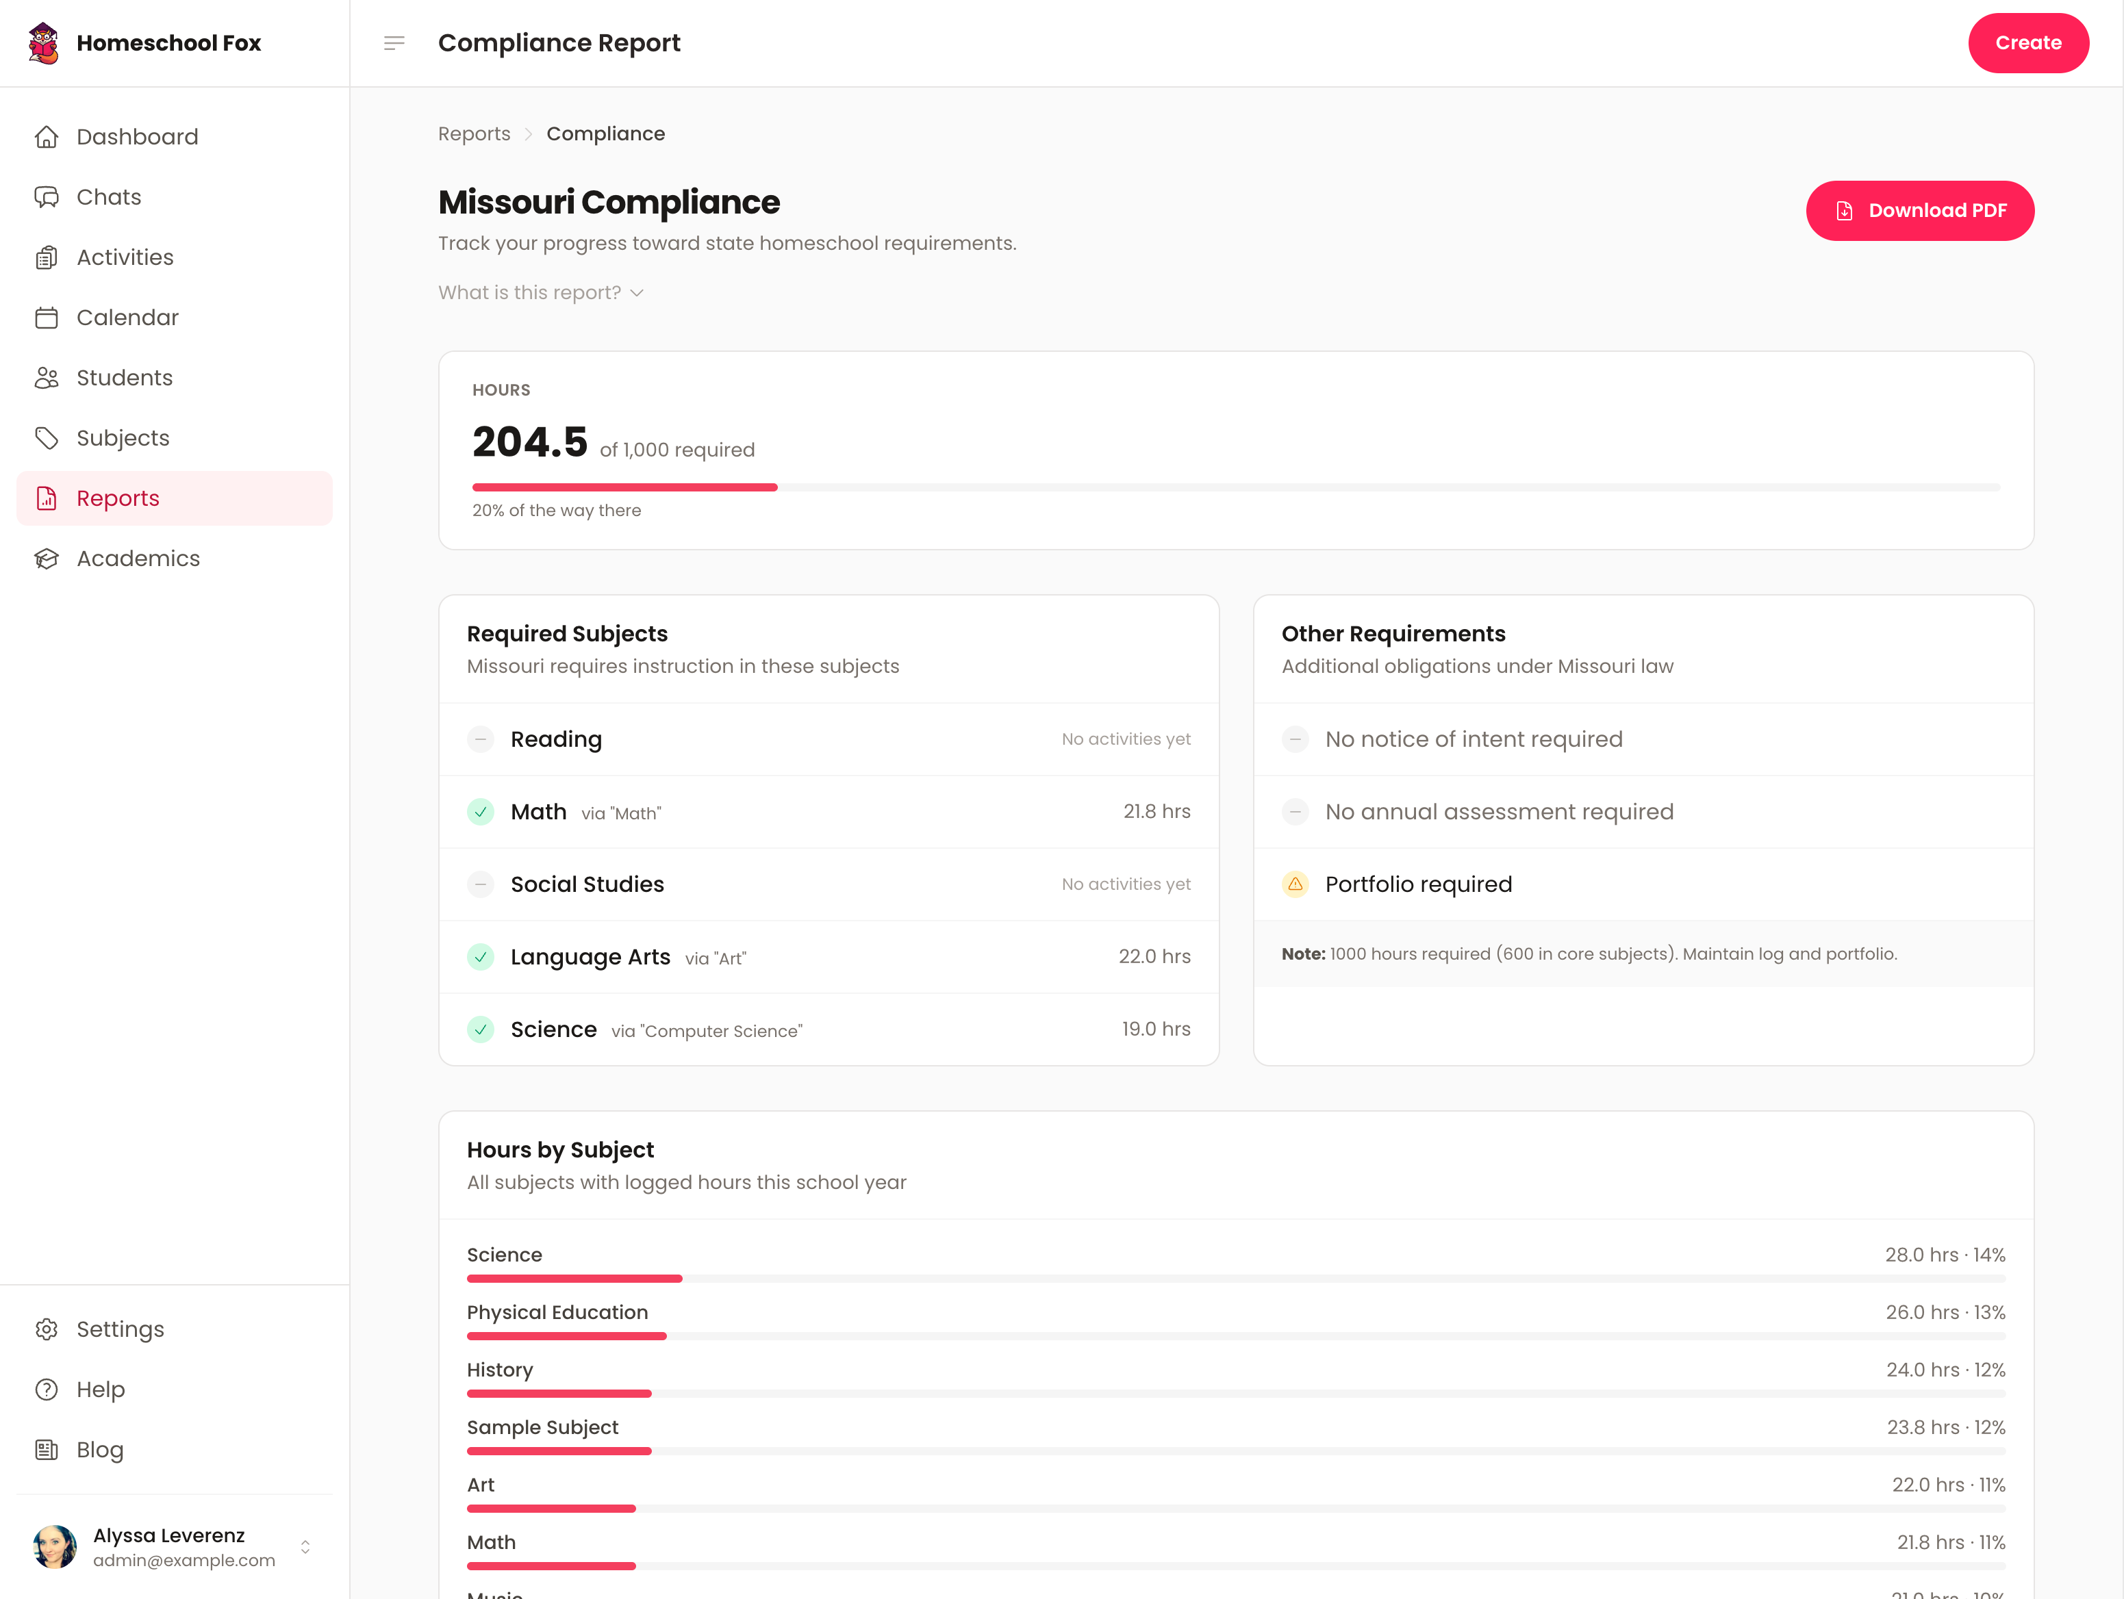Select the Activities notebook icon
Screen dimensions: 2124x1599
tap(47, 257)
